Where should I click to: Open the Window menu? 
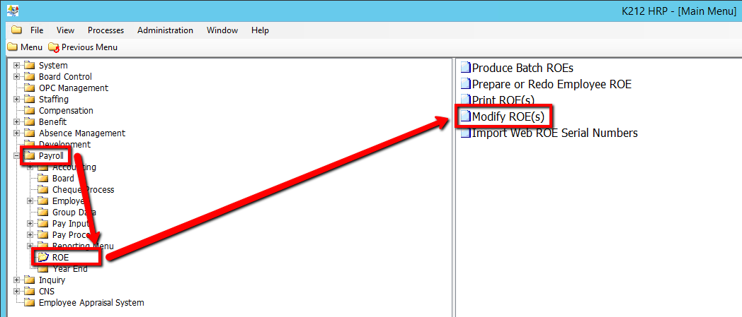[222, 30]
